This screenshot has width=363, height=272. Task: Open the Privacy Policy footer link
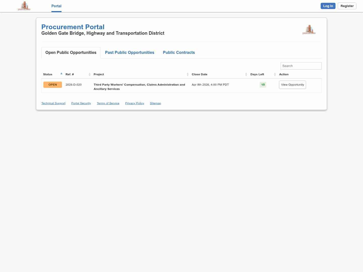coord(134,103)
